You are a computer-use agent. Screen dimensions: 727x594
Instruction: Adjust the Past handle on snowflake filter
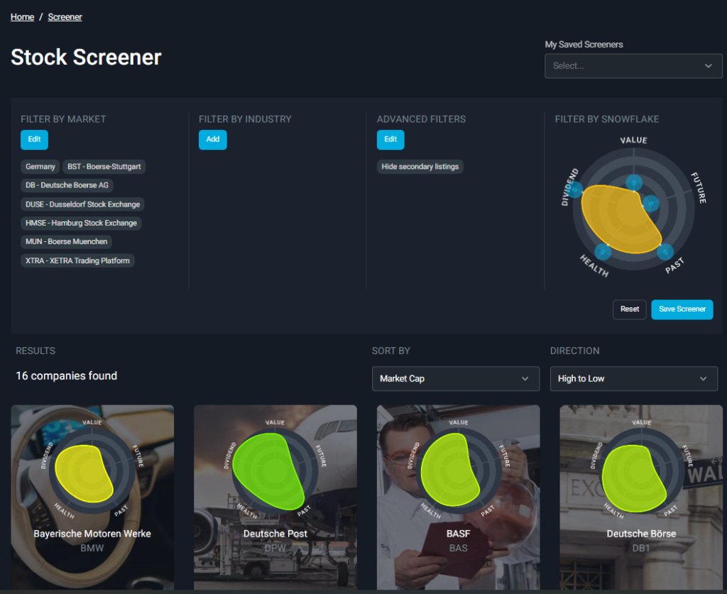pos(665,252)
